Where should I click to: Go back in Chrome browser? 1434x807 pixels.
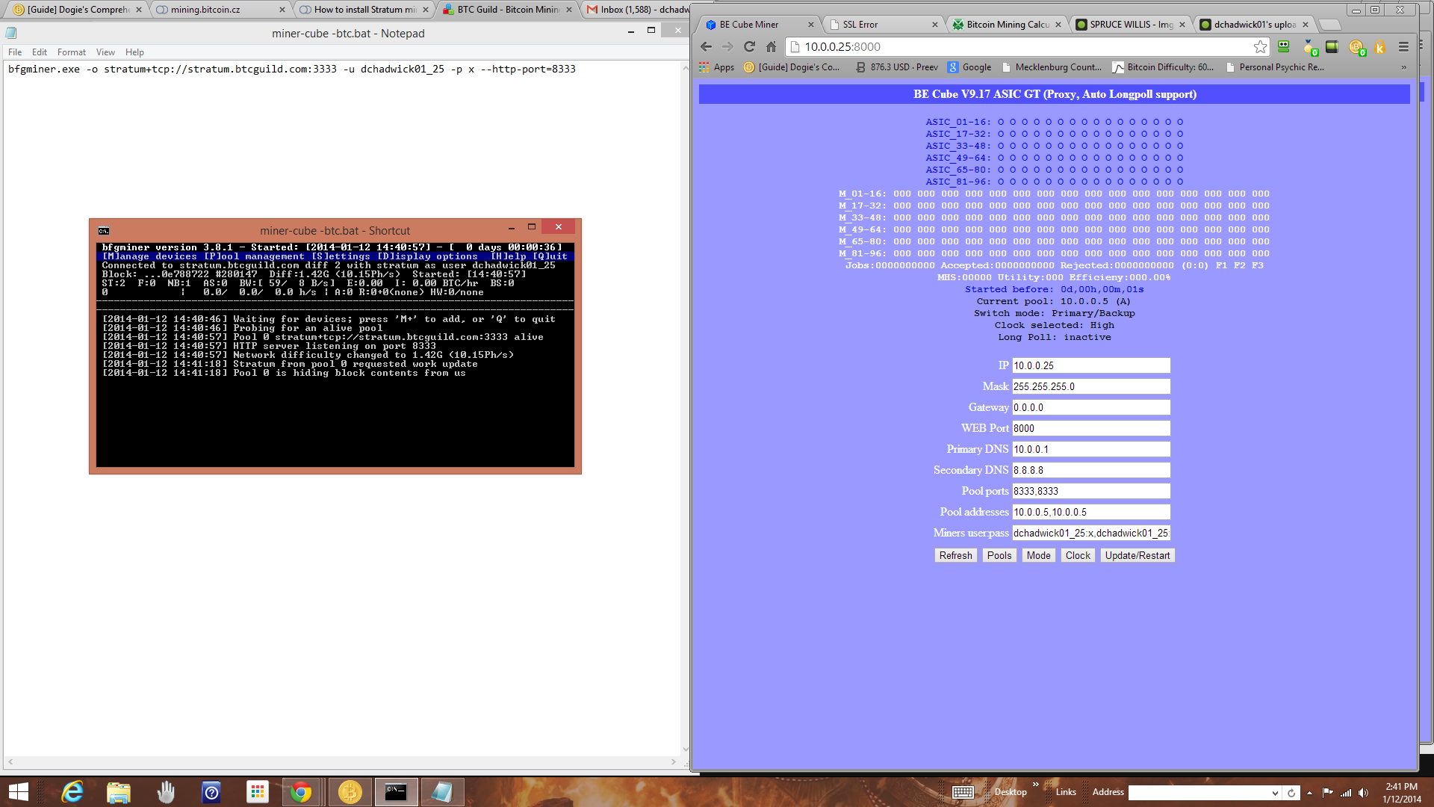point(706,46)
